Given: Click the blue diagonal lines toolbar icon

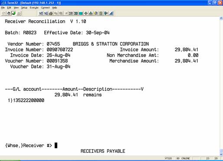Looking at the screenshot, I should click(x=111, y=13).
